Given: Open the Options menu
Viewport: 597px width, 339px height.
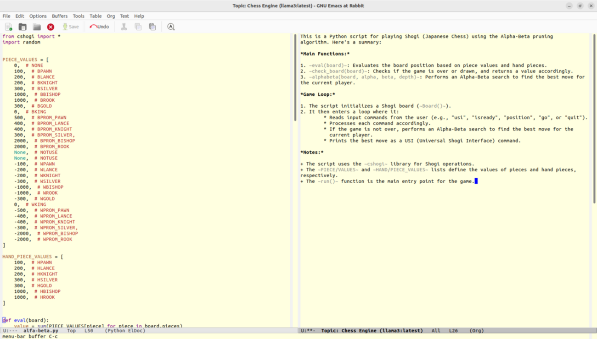Looking at the screenshot, I should tap(38, 16).
